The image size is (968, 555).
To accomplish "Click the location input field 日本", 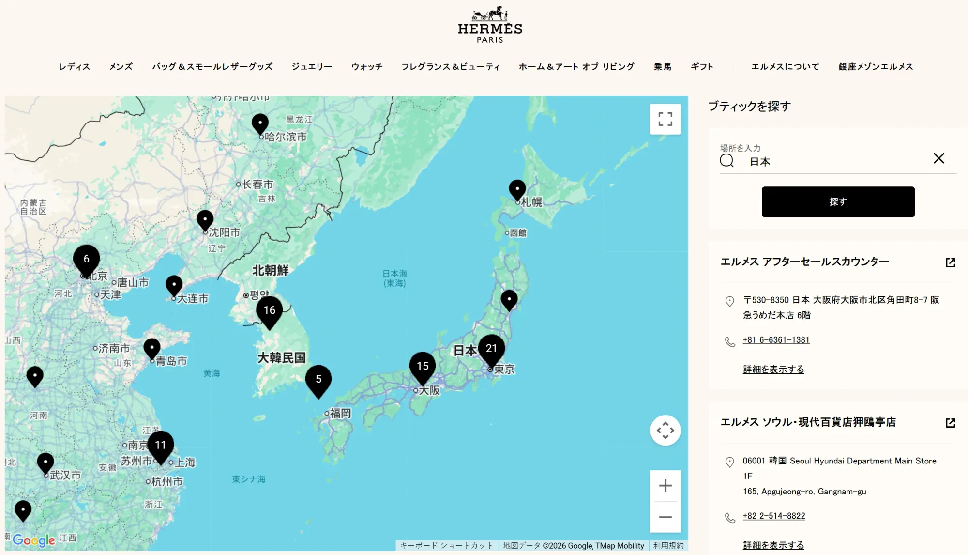I will point(838,161).
